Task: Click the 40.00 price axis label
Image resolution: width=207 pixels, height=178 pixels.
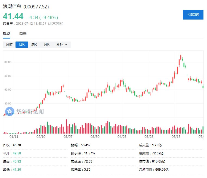Action: tap(8, 90)
